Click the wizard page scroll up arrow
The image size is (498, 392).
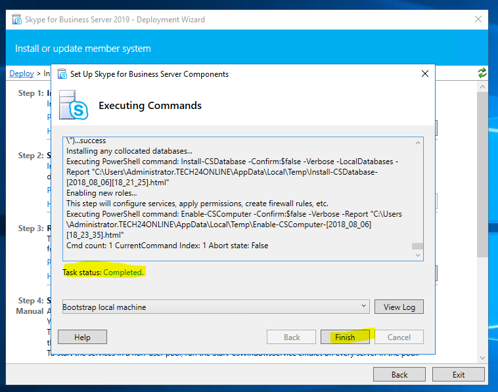[x=482, y=87]
